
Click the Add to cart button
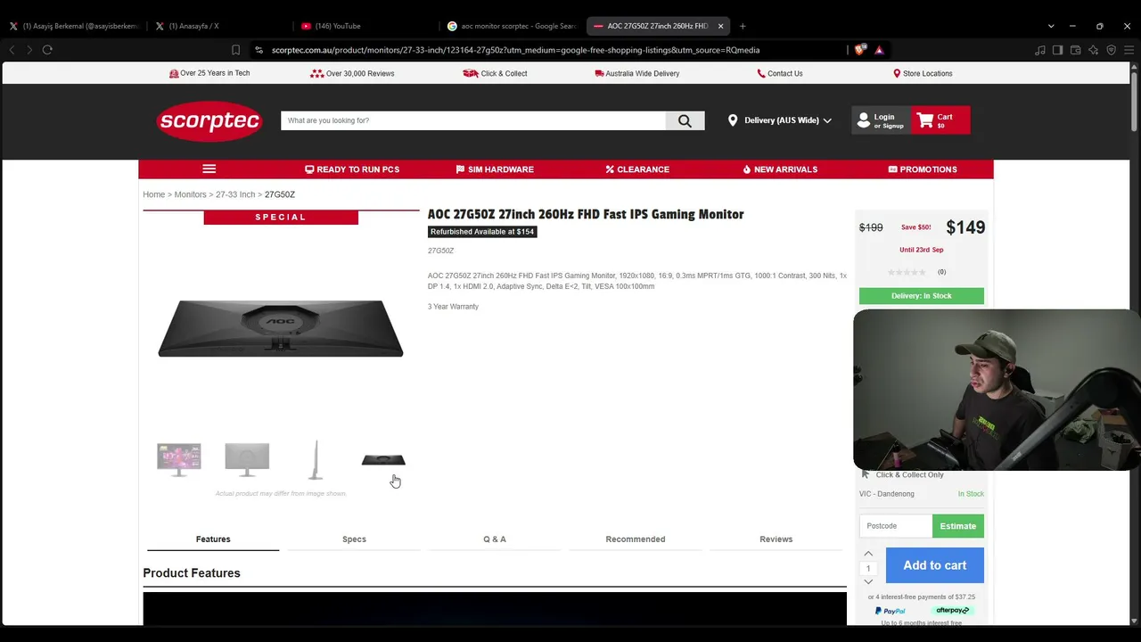(x=935, y=565)
